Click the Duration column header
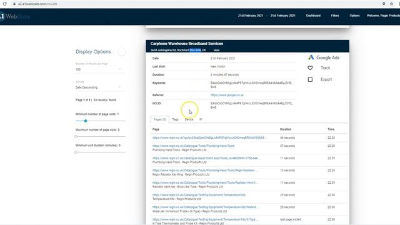The image size is (400, 225). (x=286, y=129)
